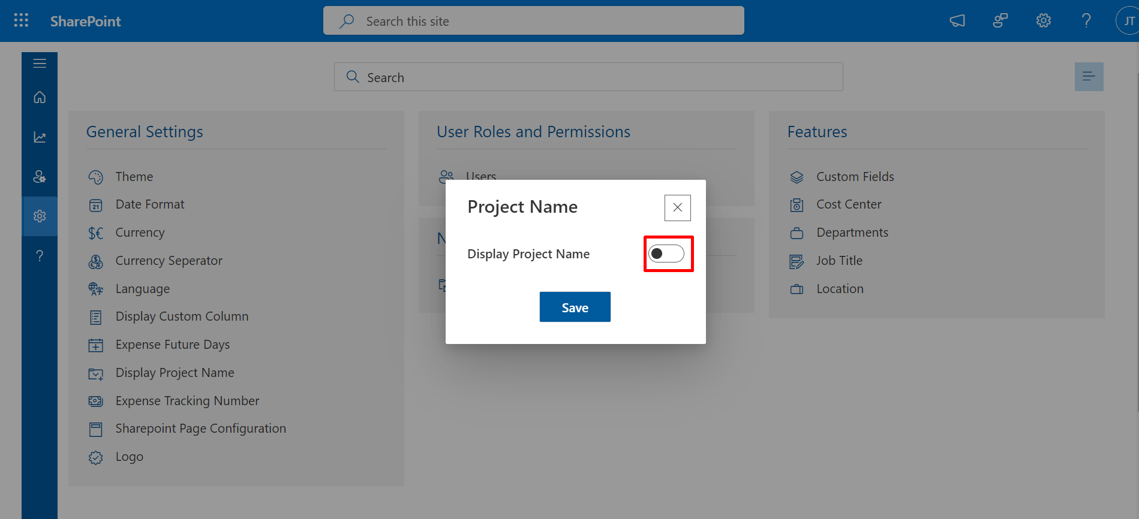The image size is (1139, 519).
Task: Click the Expense Future Days calendar icon
Action: 96,345
